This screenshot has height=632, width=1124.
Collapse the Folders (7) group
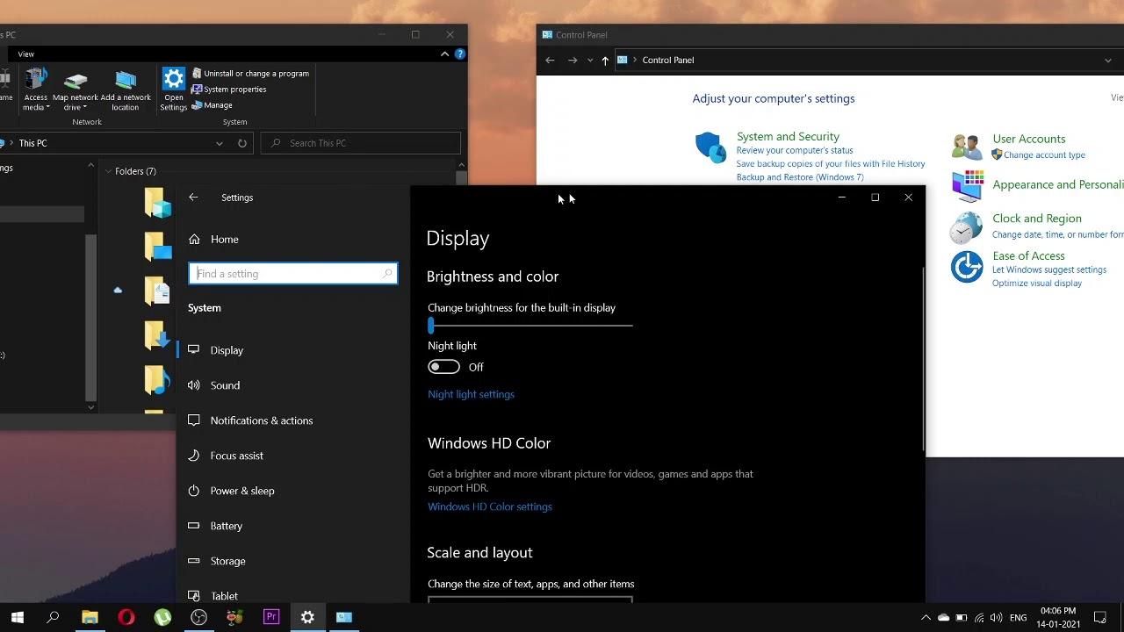click(x=108, y=171)
